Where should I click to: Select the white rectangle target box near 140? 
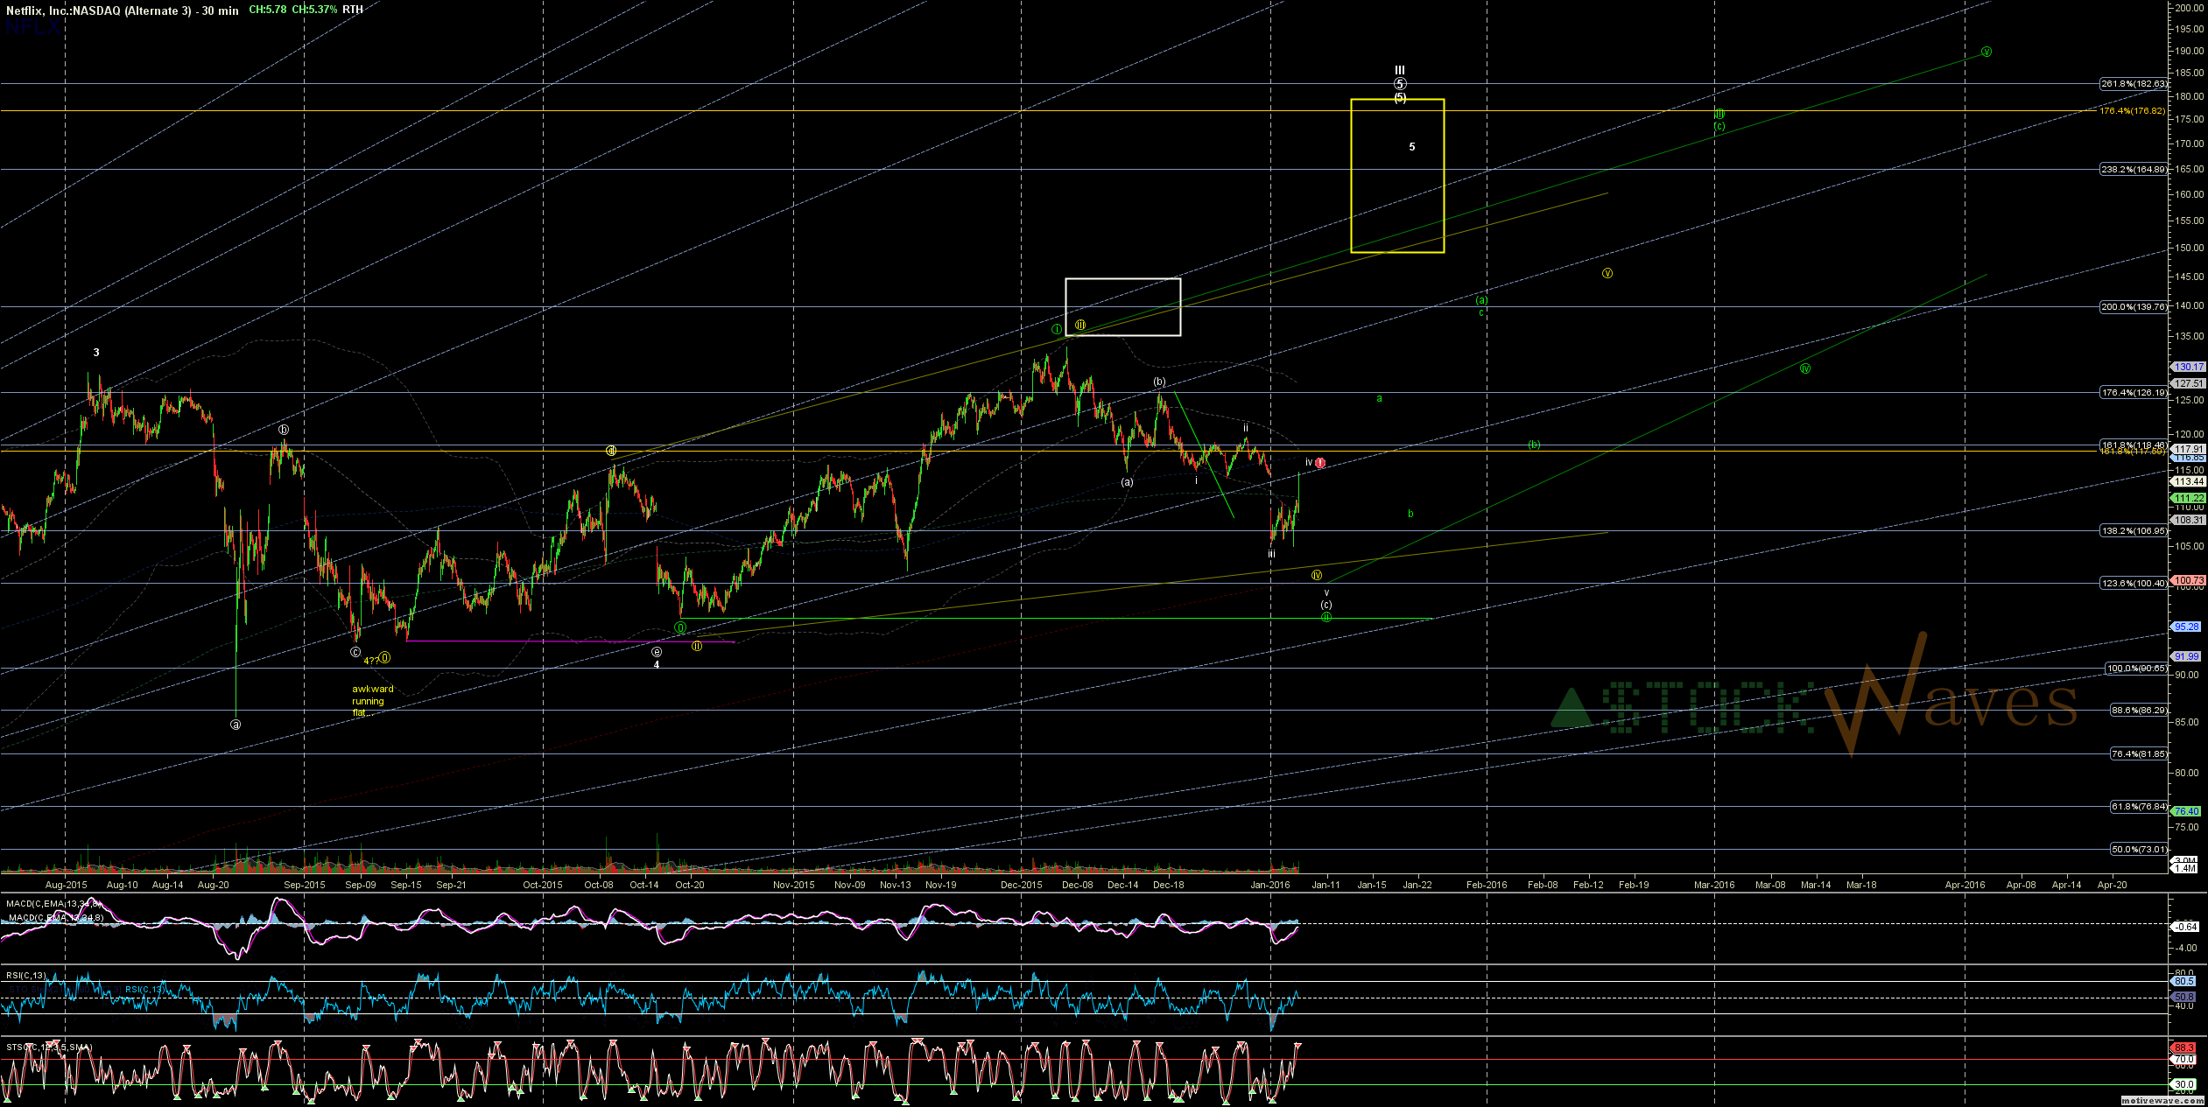point(1122,306)
